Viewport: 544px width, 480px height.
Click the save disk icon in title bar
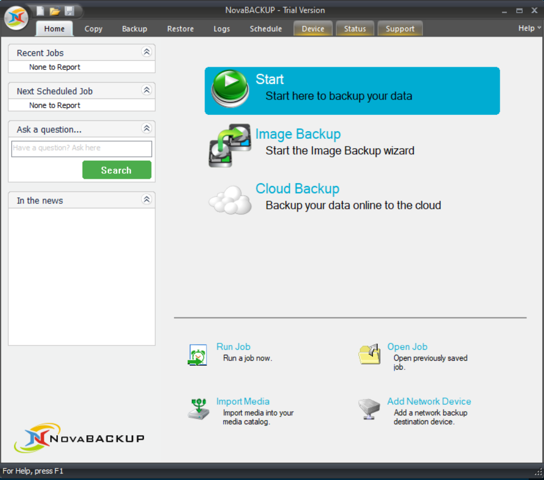pyautogui.click(x=69, y=11)
